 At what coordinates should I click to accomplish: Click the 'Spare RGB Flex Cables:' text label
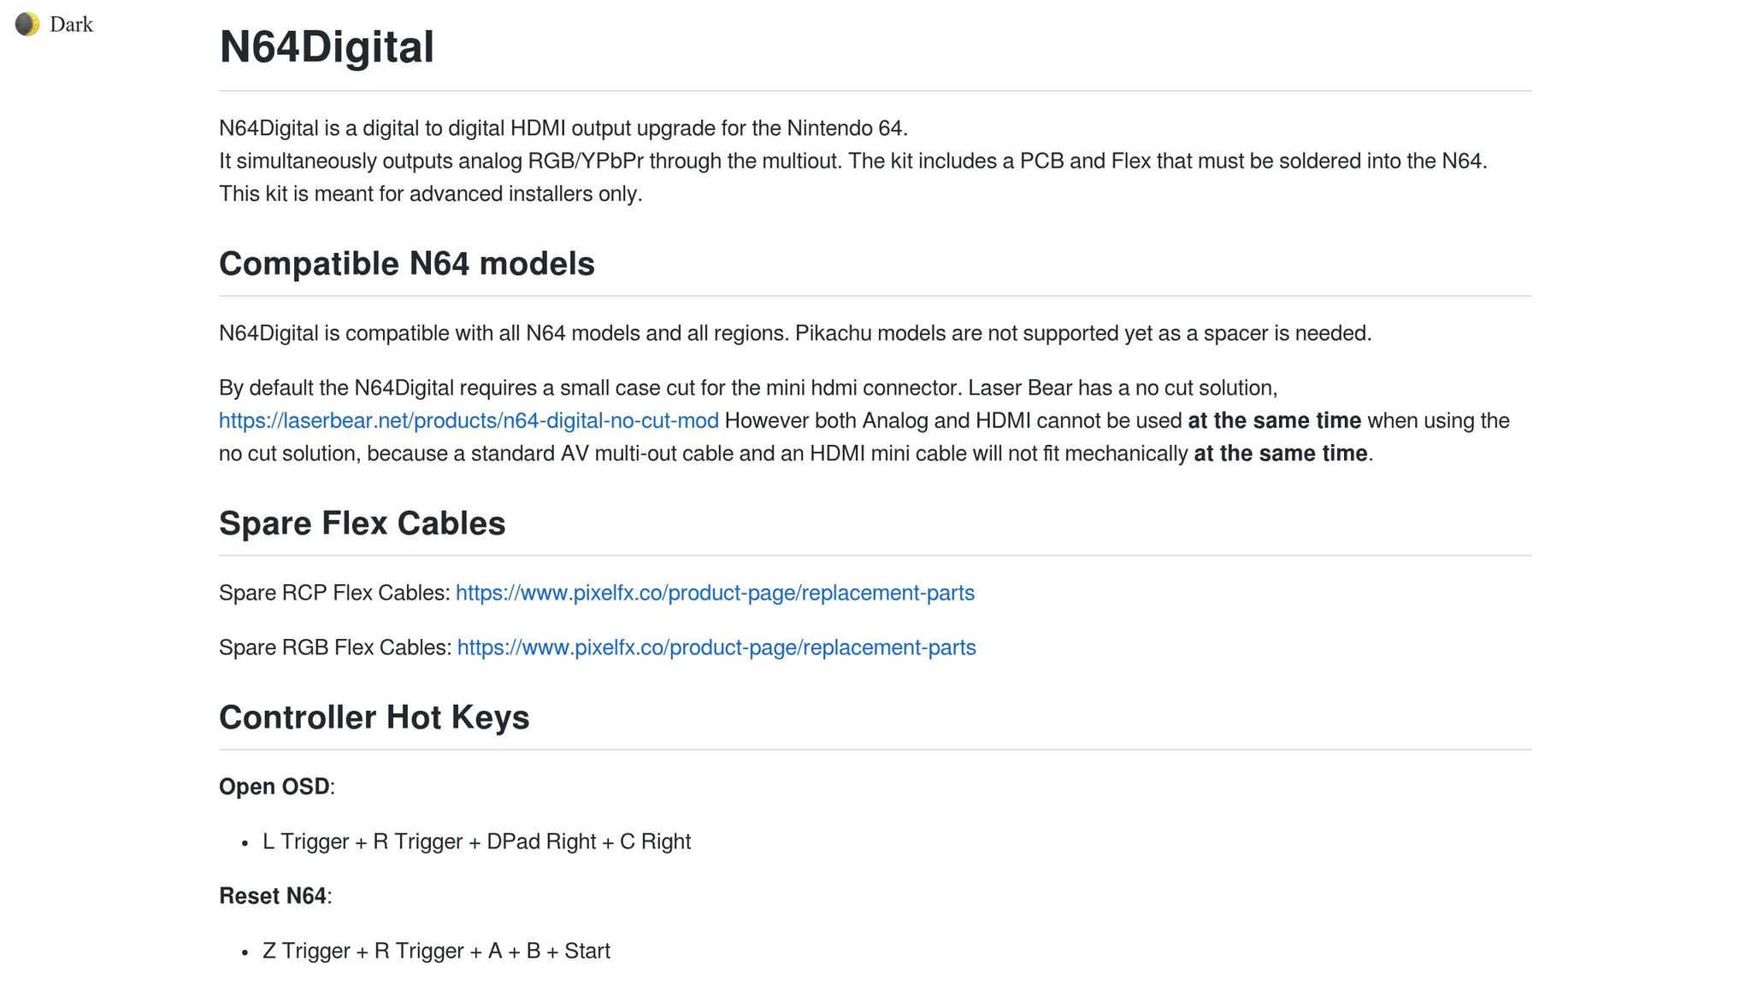335,647
